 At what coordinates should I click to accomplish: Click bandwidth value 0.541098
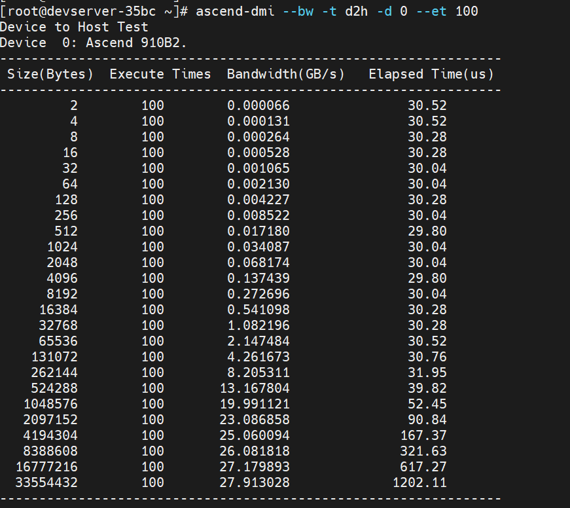click(x=258, y=310)
